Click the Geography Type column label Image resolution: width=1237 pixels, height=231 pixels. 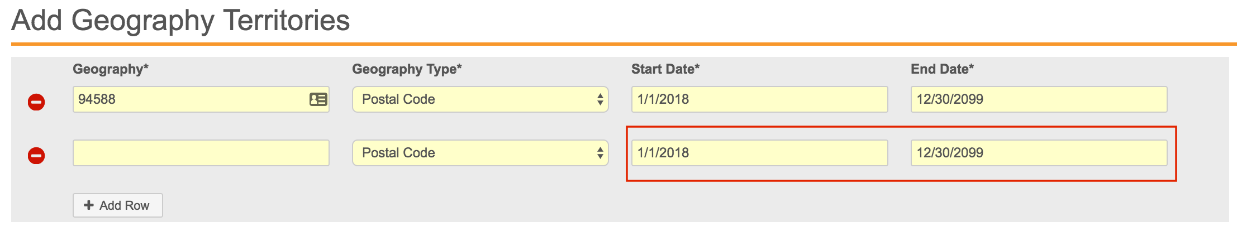click(407, 69)
